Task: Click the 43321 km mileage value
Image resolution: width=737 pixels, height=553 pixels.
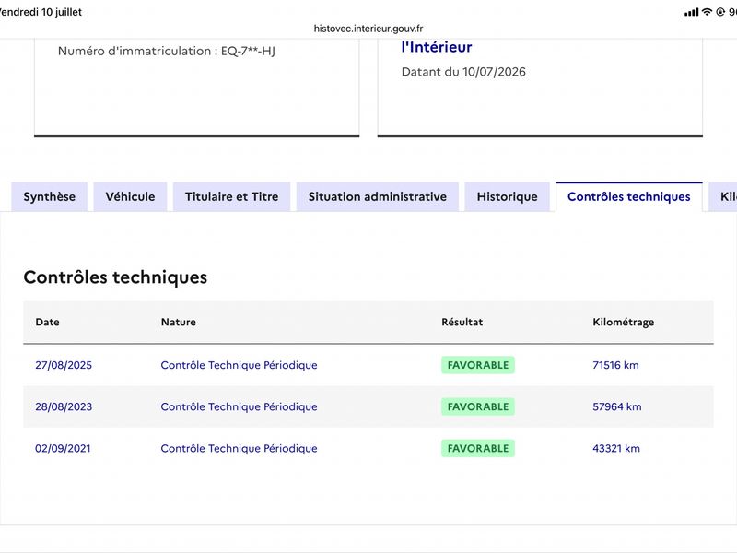Action: (x=616, y=448)
